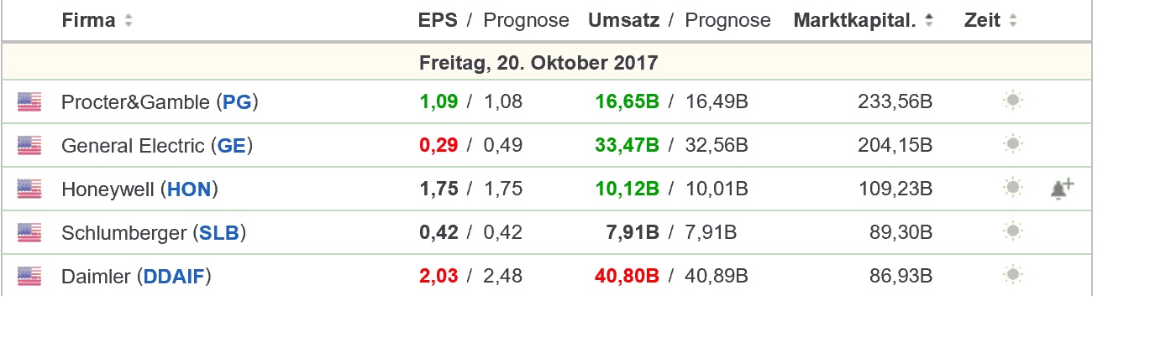The height and width of the screenshot is (363, 1171).
Task: Open the DDAIF ticker link
Action: [x=174, y=276]
